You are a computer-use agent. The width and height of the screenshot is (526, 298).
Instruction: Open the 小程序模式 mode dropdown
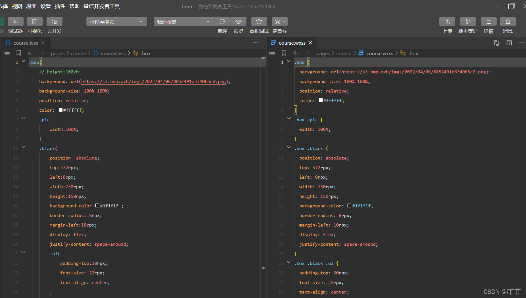click(116, 22)
